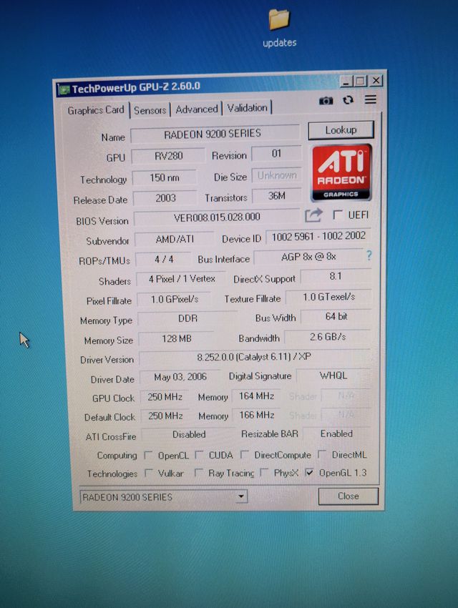Click the ROPs/TMUs value 4 / 4
Screen dimensions: 458x608
164,259
